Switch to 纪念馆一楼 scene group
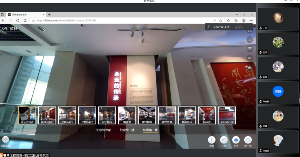The width and height of the screenshot is (300, 157). click(x=127, y=130)
